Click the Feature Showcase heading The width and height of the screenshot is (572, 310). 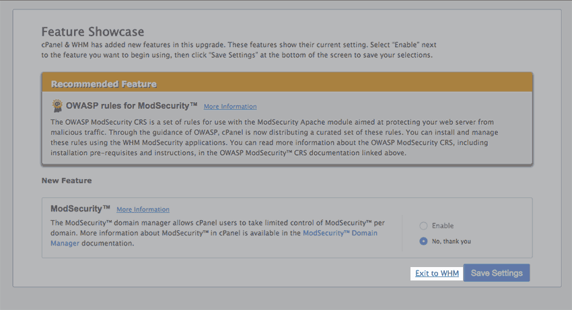pos(93,32)
